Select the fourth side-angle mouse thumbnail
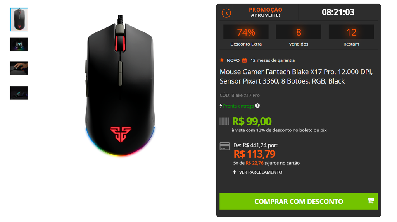 click(19, 93)
